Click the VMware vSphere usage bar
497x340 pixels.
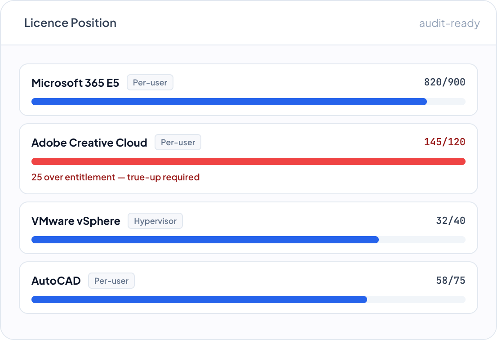[248, 240]
